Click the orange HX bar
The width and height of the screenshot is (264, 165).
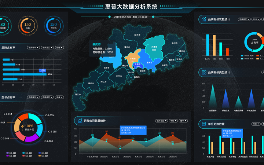(214, 45)
